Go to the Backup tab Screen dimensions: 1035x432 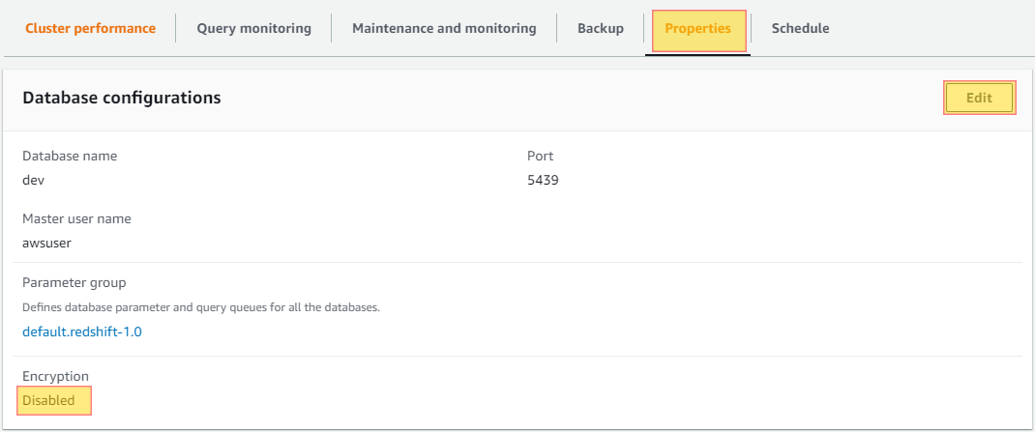pyautogui.click(x=601, y=28)
